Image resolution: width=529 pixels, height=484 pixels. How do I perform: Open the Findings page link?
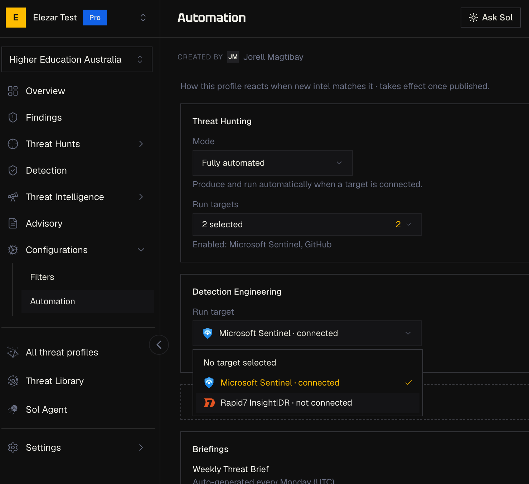(x=44, y=117)
